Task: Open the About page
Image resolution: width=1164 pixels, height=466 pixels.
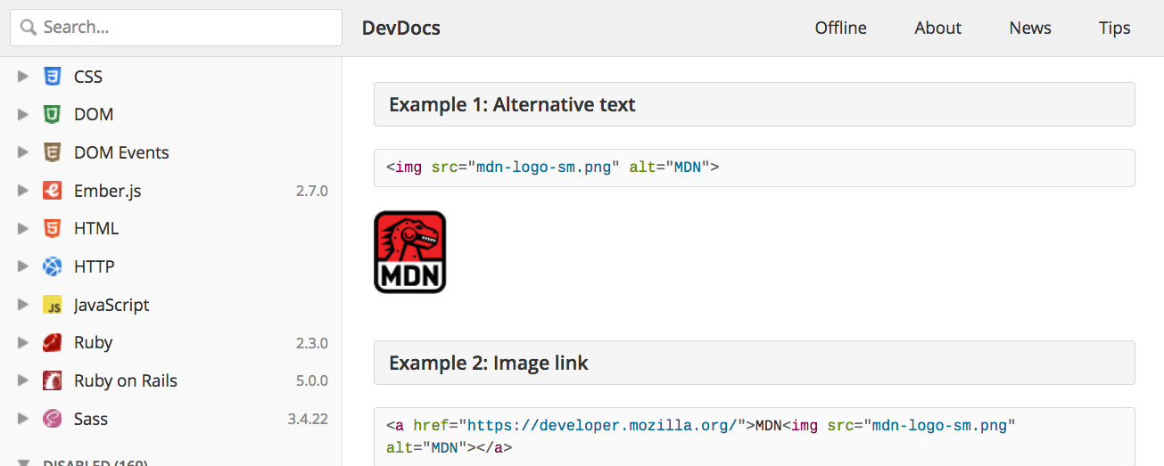Action: (937, 28)
